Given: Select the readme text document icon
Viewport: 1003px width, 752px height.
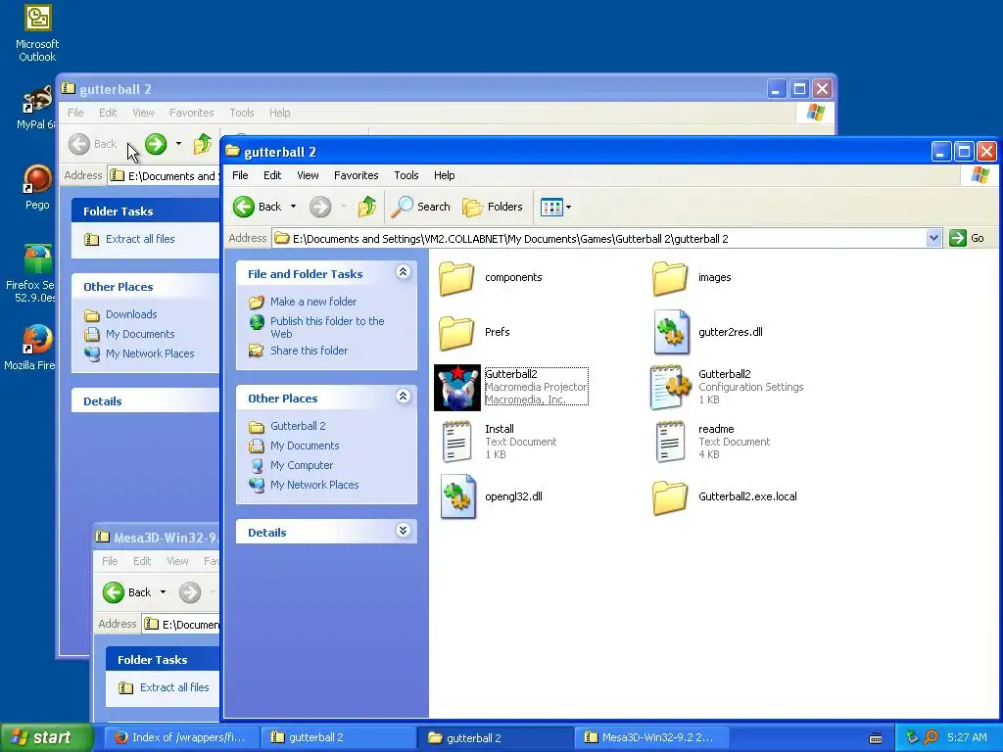Looking at the screenshot, I should tap(670, 442).
